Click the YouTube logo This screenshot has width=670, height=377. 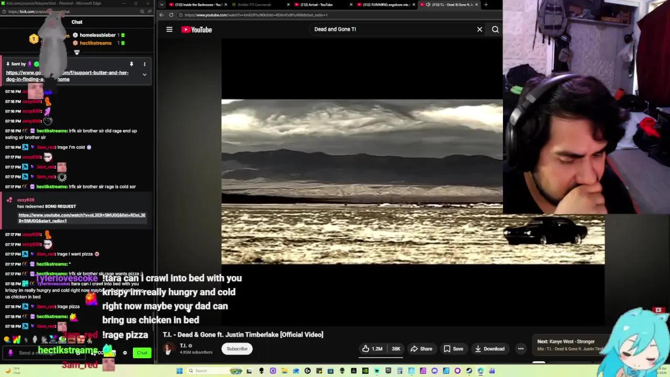click(x=196, y=29)
